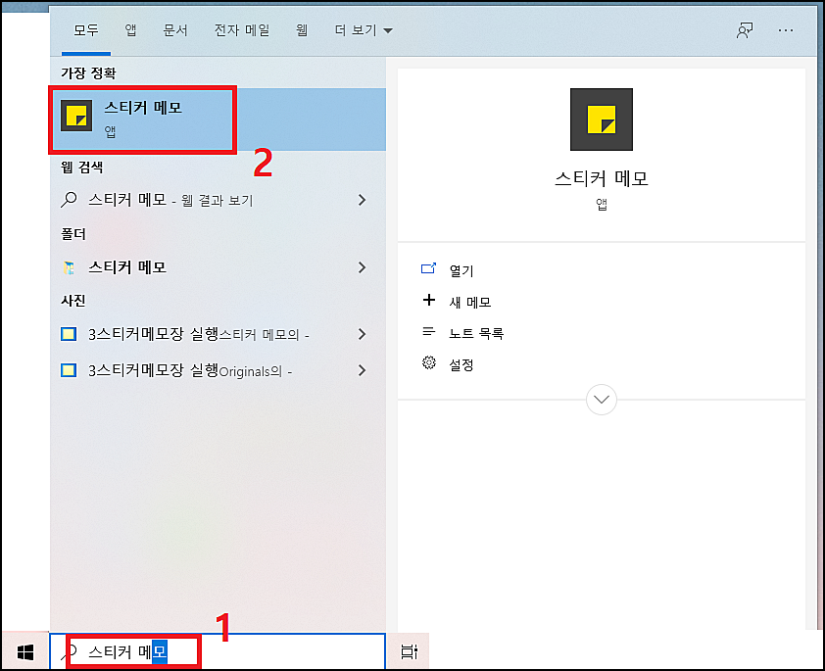Click image icon of 실행Originals의 result
The image size is (825, 671).
69,370
